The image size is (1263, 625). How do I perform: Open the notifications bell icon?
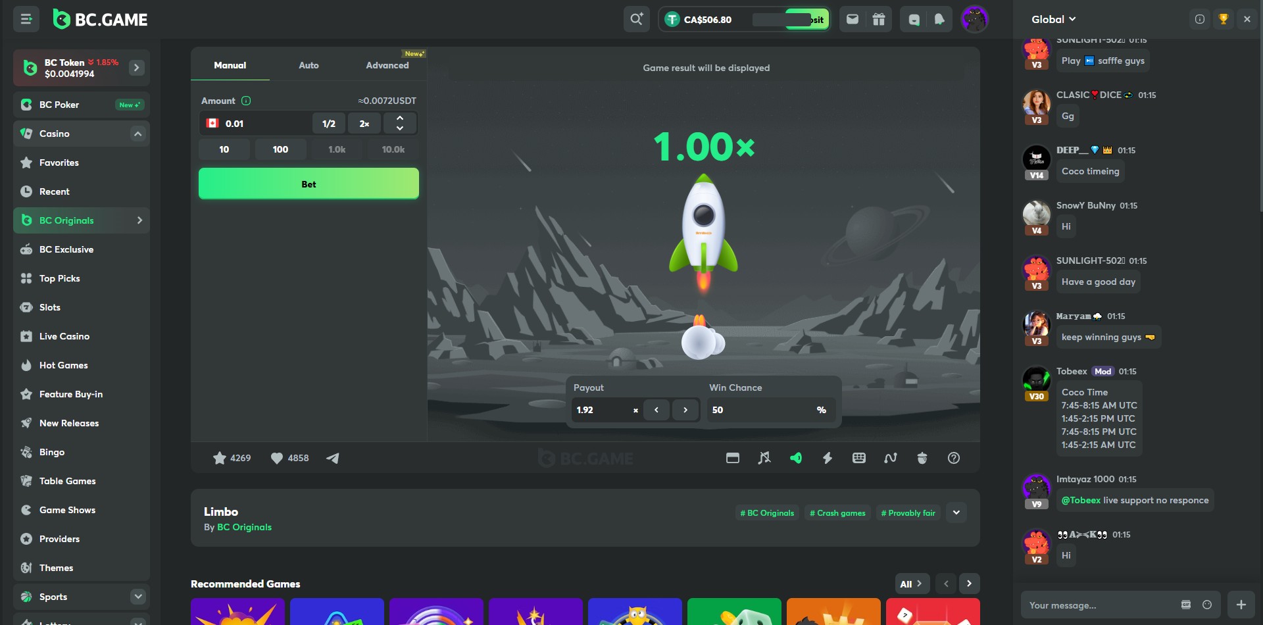click(x=939, y=19)
